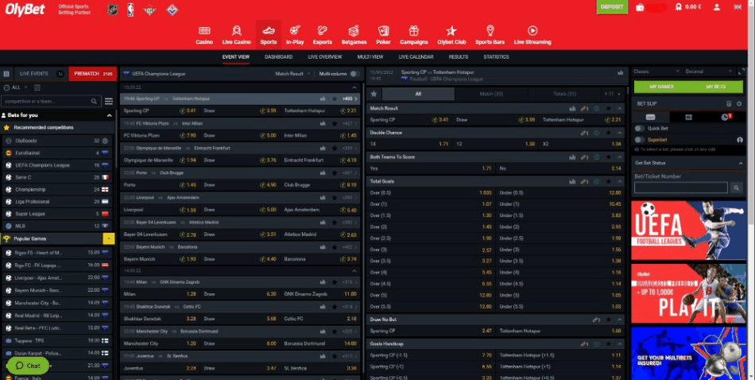Image resolution: width=755 pixels, height=380 pixels.
Task: Click the UK flag language icon
Action: point(738,7)
